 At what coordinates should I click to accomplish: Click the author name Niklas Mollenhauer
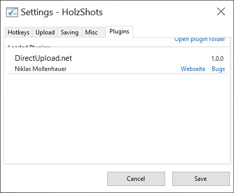pos(41,69)
